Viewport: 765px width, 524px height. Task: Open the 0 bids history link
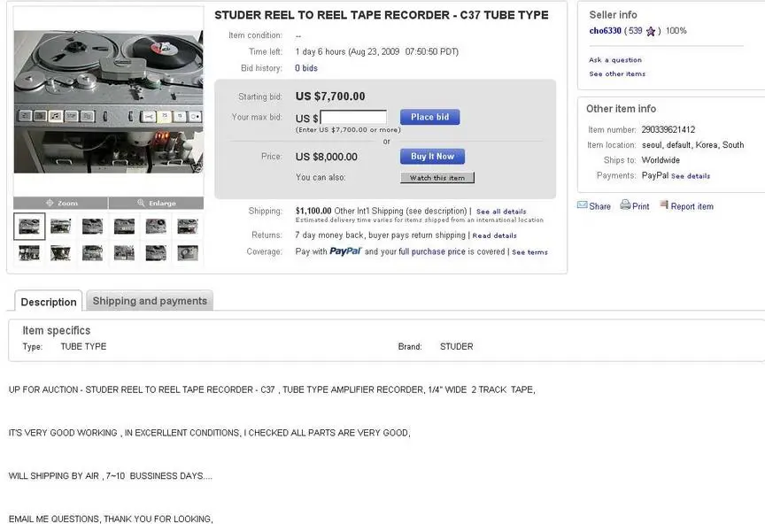pyautogui.click(x=305, y=68)
